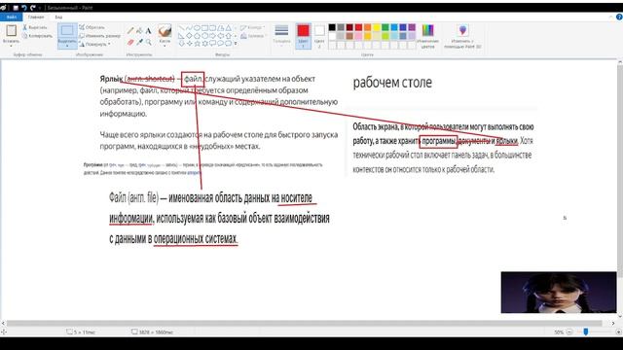Pick the yellow palette color
623x350 pixels.
click(377, 27)
